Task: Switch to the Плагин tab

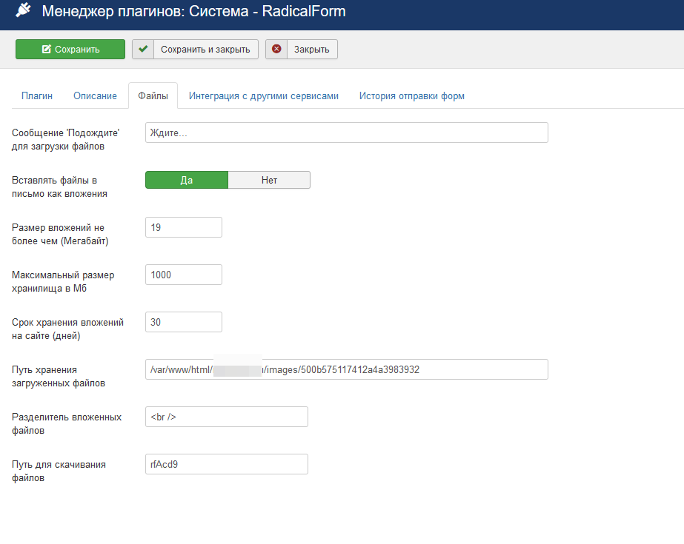Action: point(37,96)
